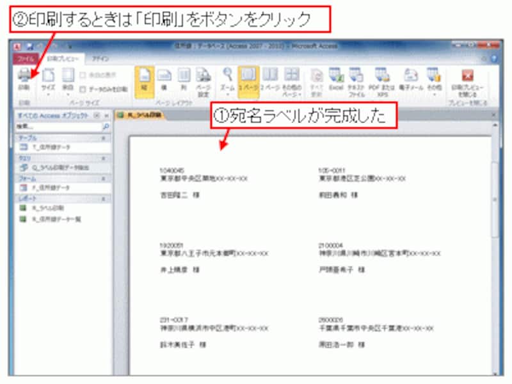Screen dimensions: 512x384
Task: Select the 1 ページ view
Action: coord(248,82)
